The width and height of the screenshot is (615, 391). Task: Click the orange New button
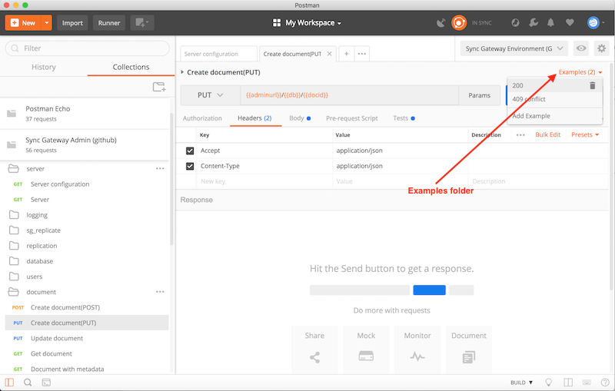24,23
